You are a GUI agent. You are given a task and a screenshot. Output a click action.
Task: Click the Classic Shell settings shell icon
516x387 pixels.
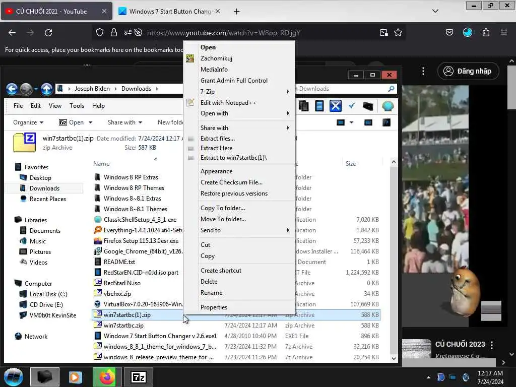[388, 106]
